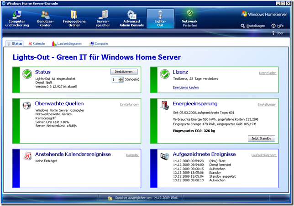Click the Einstellungen gear icon in header
The width and height of the screenshot is (294, 206).
click(x=243, y=26)
